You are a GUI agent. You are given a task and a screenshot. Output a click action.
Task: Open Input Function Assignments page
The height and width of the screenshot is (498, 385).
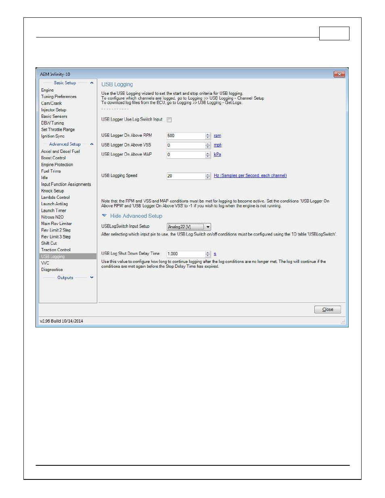[66, 185]
